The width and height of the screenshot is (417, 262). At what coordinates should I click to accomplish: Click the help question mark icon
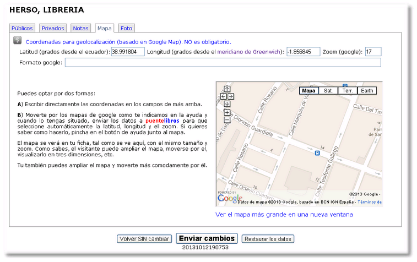[18, 40]
